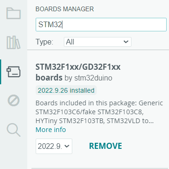Click the chevron beside version 2022.9.
This screenshot has height=169, width=169.
pyautogui.click(x=67, y=146)
